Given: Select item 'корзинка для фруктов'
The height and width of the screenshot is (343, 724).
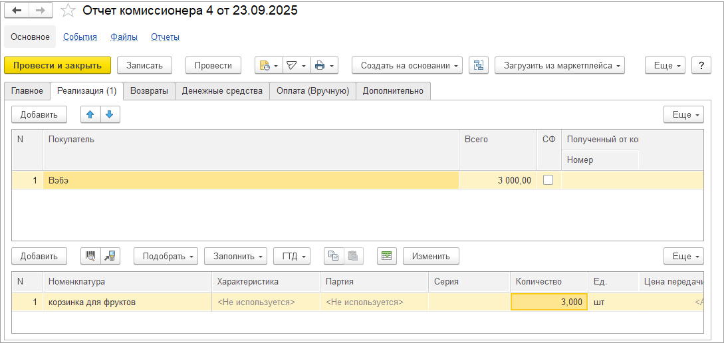Looking at the screenshot, I should pos(127,302).
